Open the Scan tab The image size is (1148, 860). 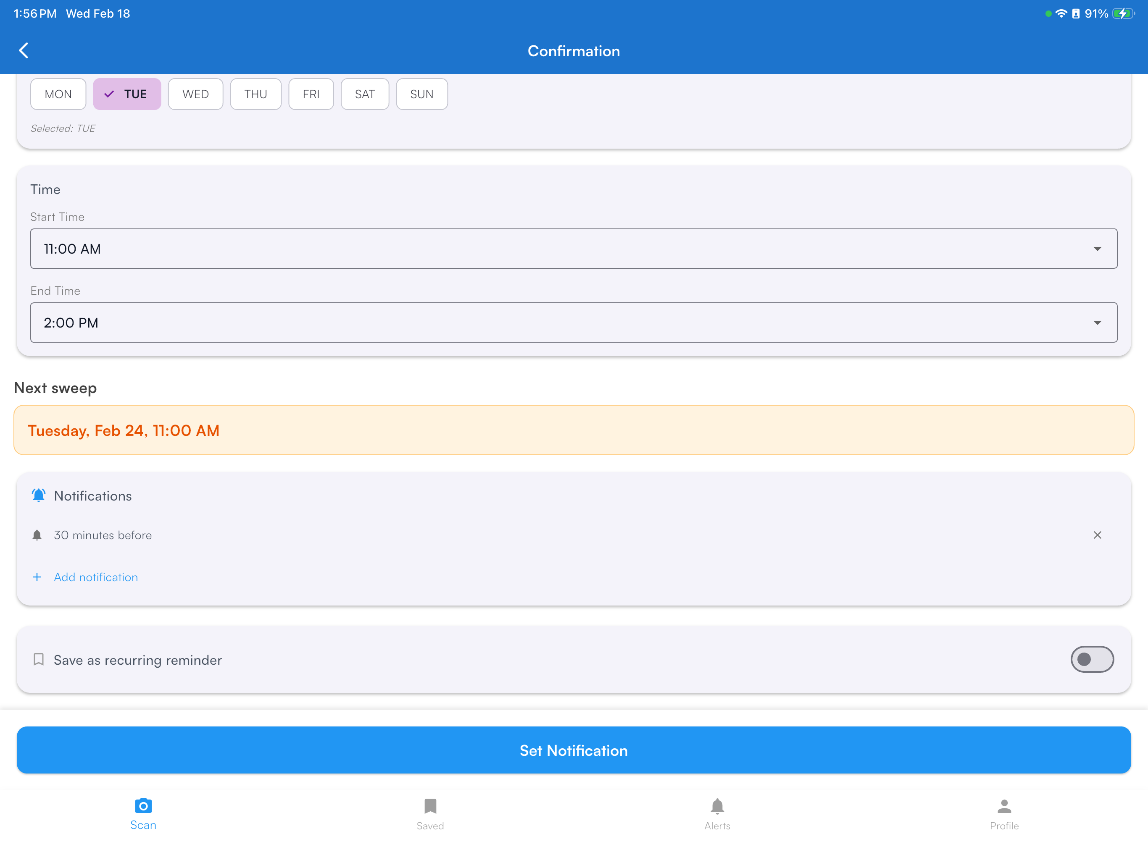point(143,814)
